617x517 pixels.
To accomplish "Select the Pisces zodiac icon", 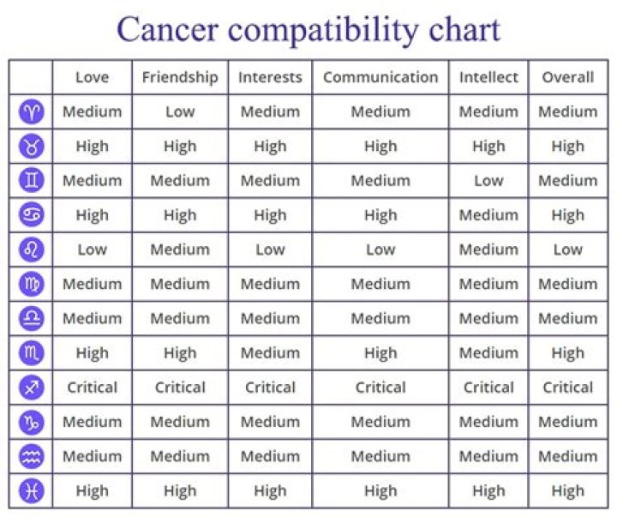I will tap(31, 491).
